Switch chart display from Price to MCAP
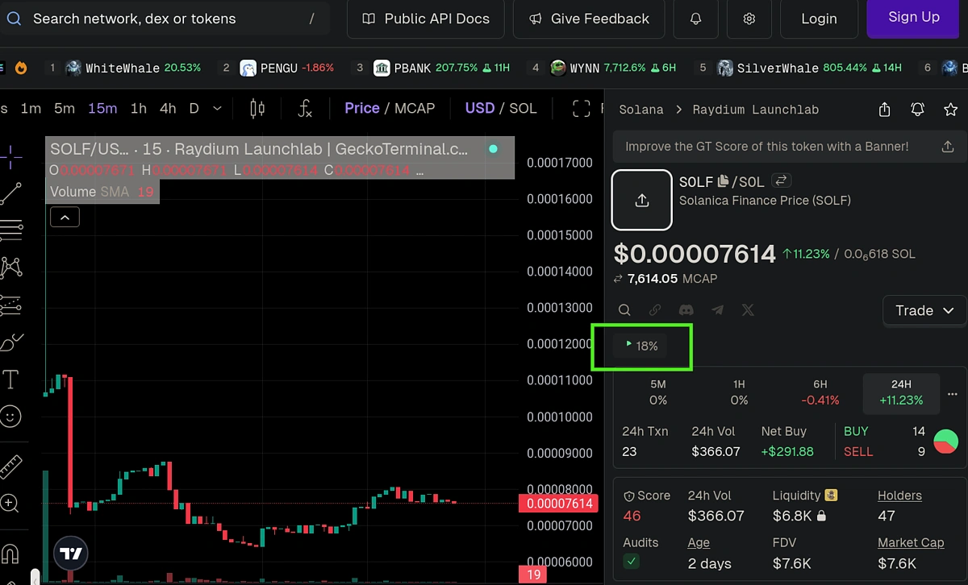Screen dimensions: 968x585 coord(416,107)
